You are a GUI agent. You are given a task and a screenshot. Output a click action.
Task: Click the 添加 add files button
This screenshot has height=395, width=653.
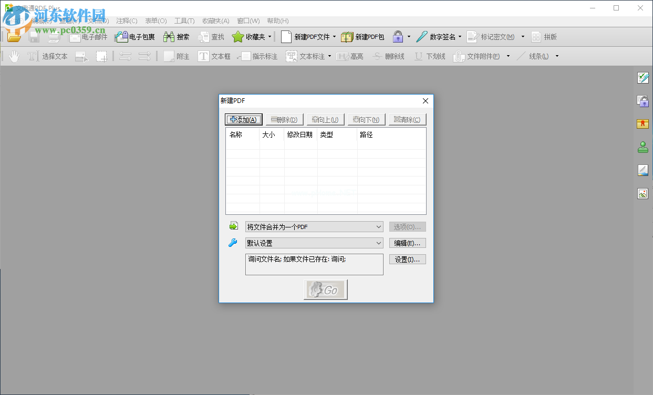click(x=243, y=119)
